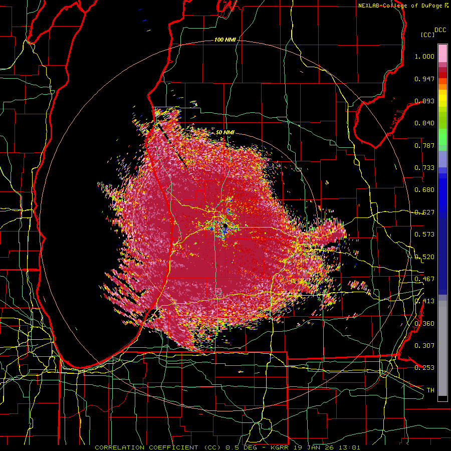Click the 0.573 legend value
Image resolution: width=451 pixels, height=451 pixels.
click(424, 235)
